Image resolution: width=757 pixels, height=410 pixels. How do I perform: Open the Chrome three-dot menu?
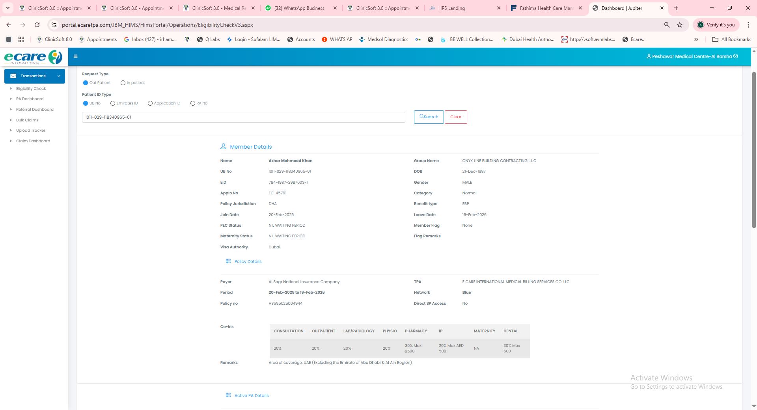[748, 25]
